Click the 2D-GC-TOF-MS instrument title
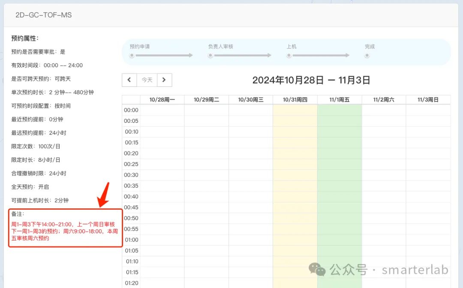Viewport: 463px width, 288px height. click(x=44, y=15)
